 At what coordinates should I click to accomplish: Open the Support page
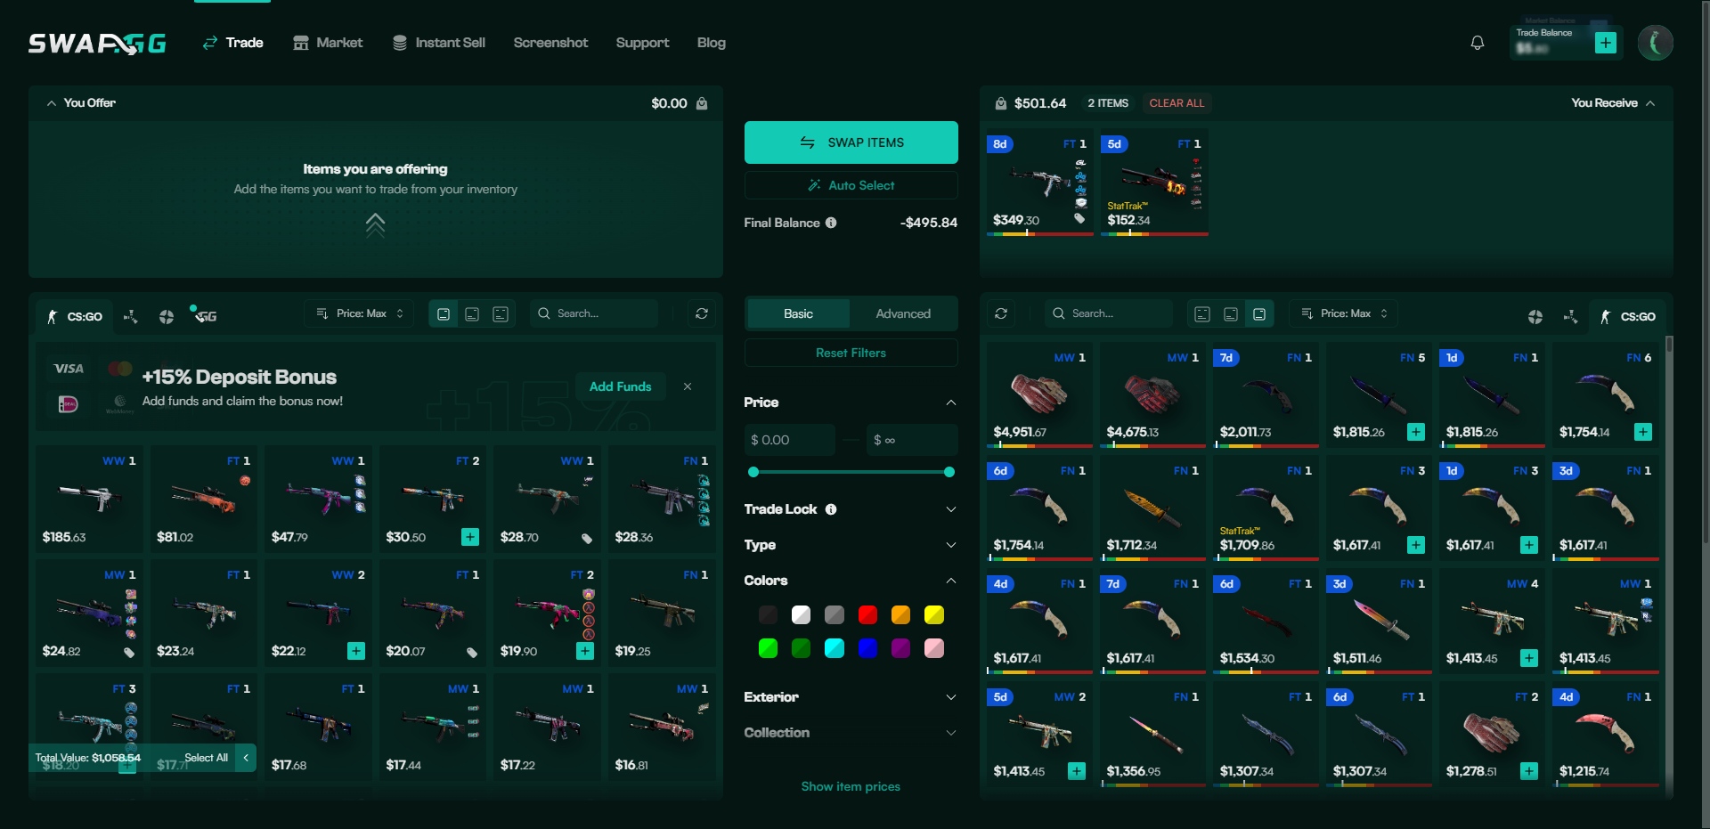click(642, 43)
